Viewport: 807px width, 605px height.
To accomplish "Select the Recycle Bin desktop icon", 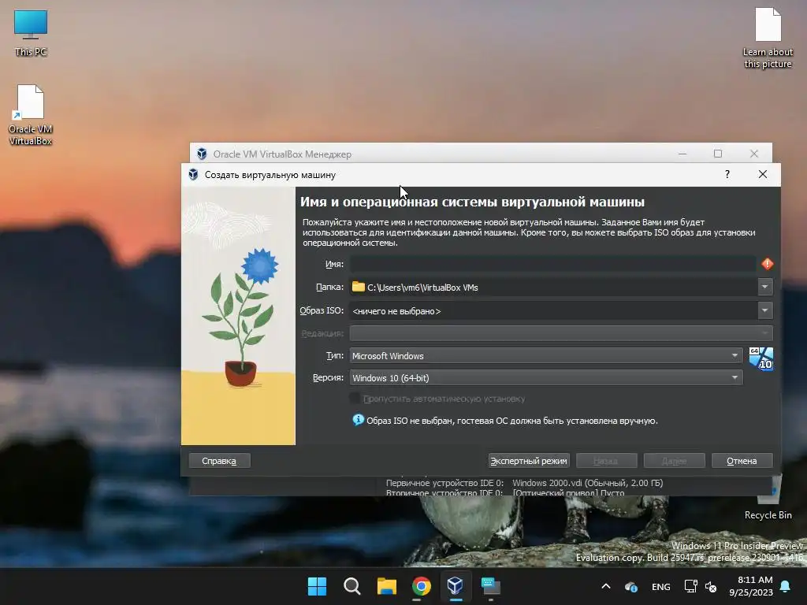I will point(768,498).
